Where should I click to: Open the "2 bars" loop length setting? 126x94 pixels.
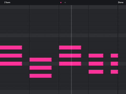[x=7, y=2]
